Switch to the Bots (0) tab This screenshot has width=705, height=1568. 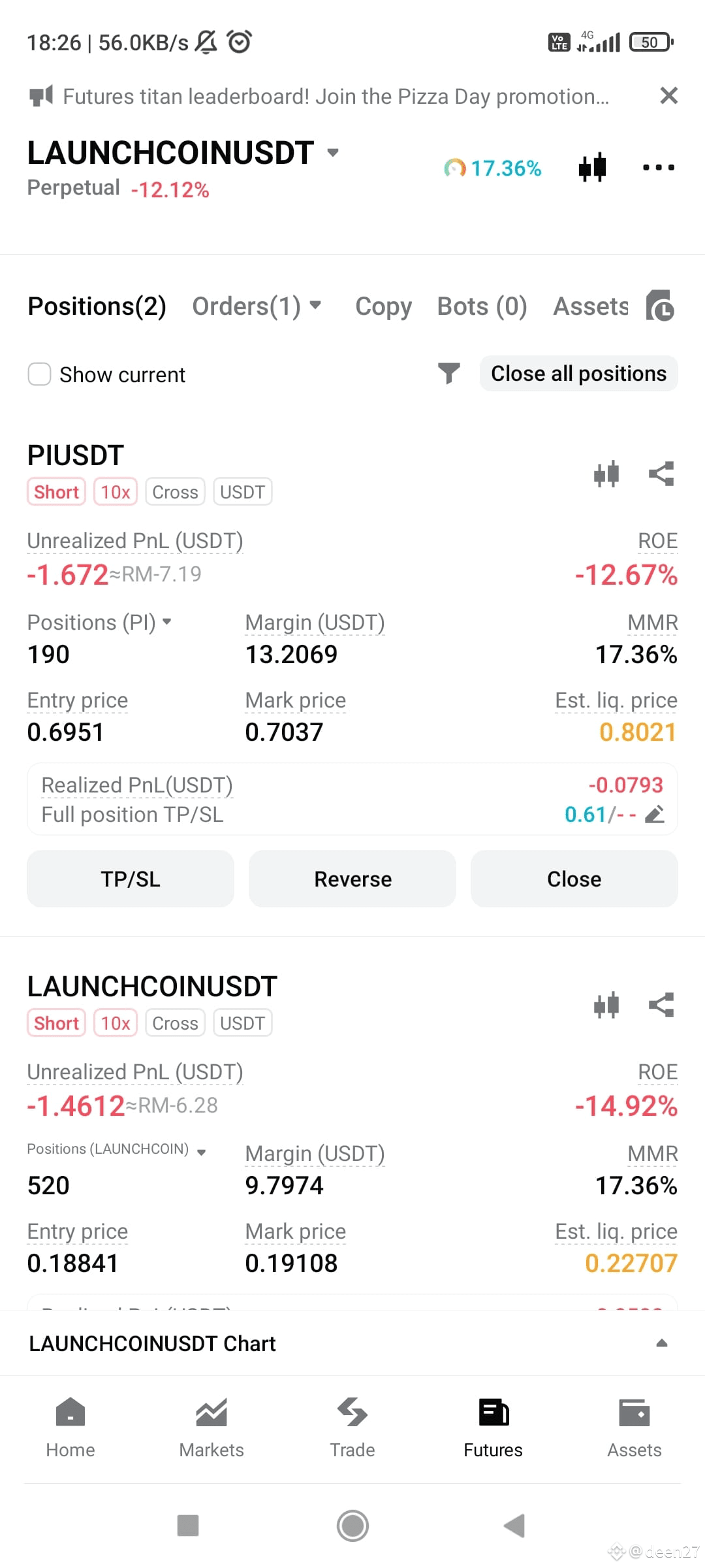coord(482,306)
